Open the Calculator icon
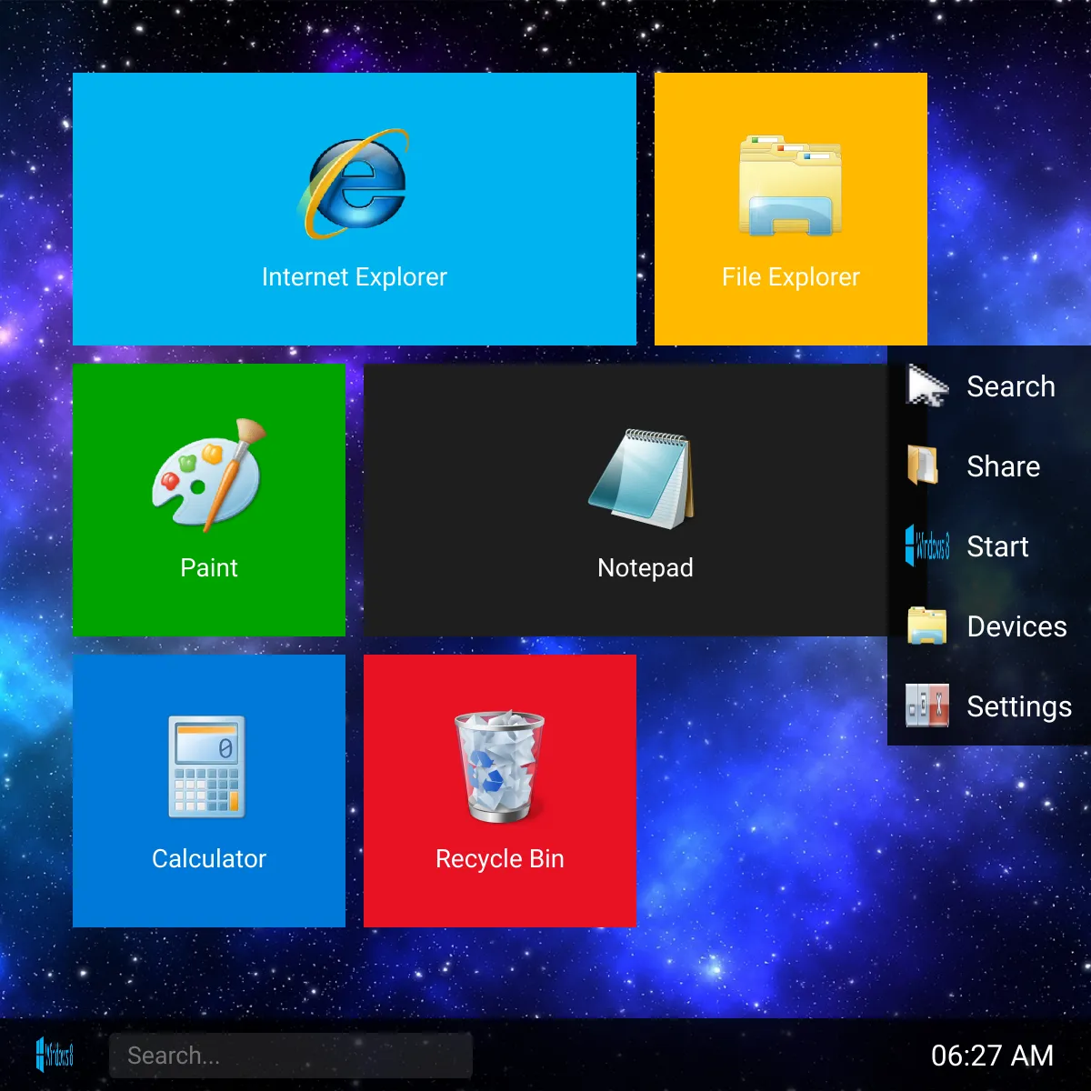Image resolution: width=1091 pixels, height=1091 pixels. point(208,766)
